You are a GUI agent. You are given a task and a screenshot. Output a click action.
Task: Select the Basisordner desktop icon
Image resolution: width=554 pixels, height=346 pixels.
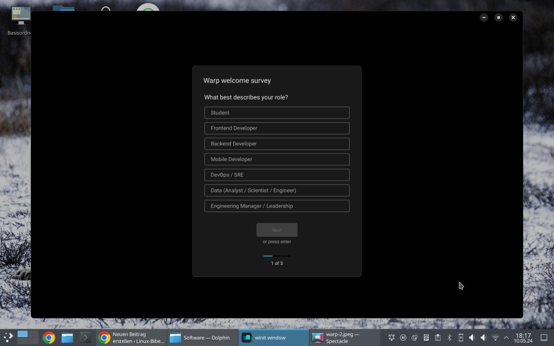[21, 21]
